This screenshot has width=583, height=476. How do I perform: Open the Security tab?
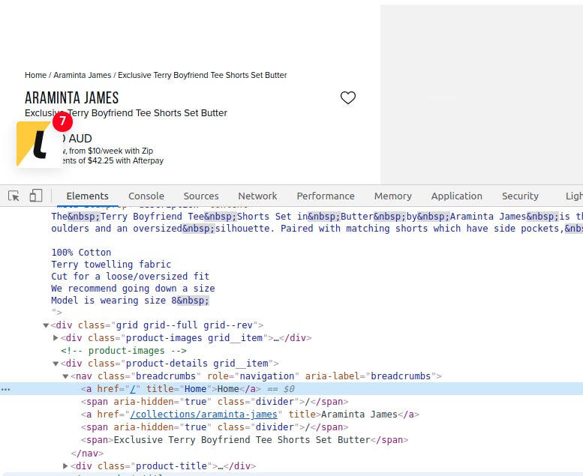520,196
